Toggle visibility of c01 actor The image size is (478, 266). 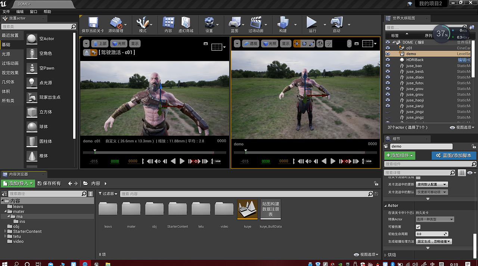[388, 48]
